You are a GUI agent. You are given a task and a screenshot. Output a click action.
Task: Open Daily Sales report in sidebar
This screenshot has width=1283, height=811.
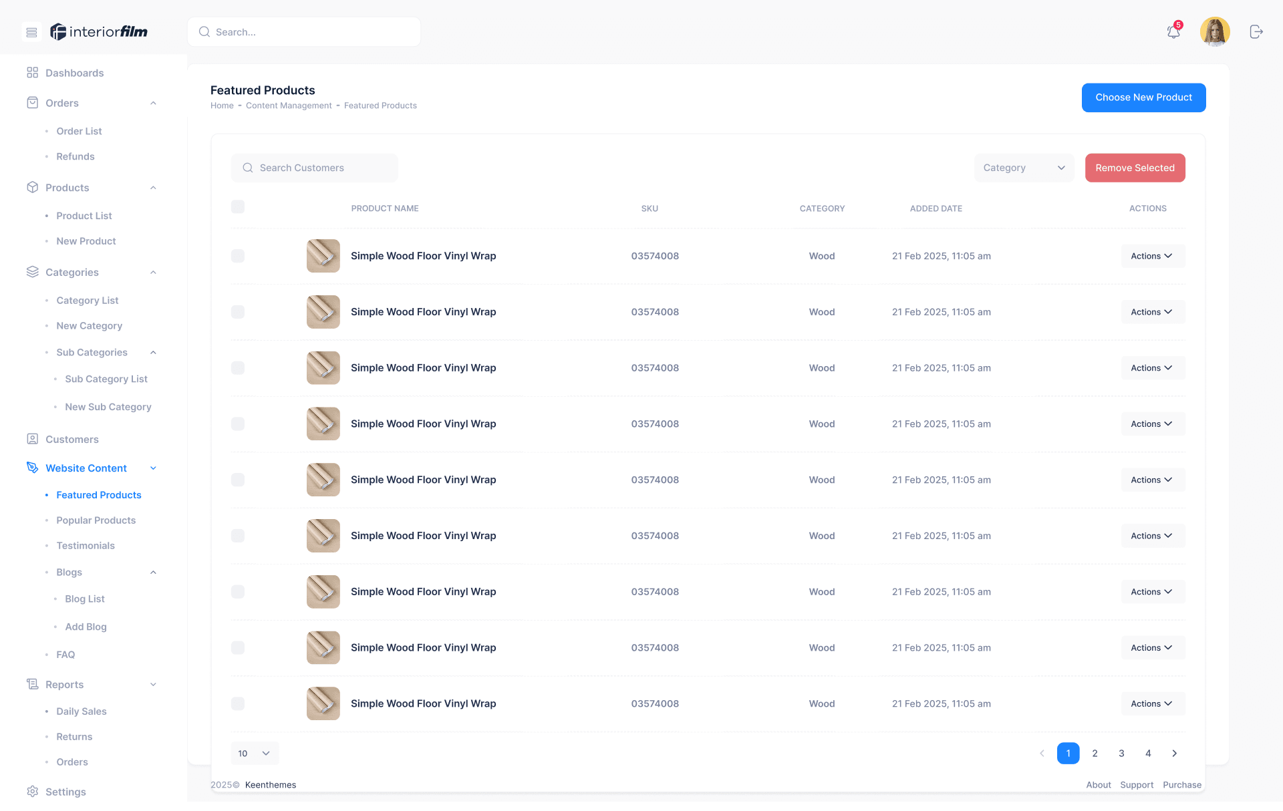(82, 711)
